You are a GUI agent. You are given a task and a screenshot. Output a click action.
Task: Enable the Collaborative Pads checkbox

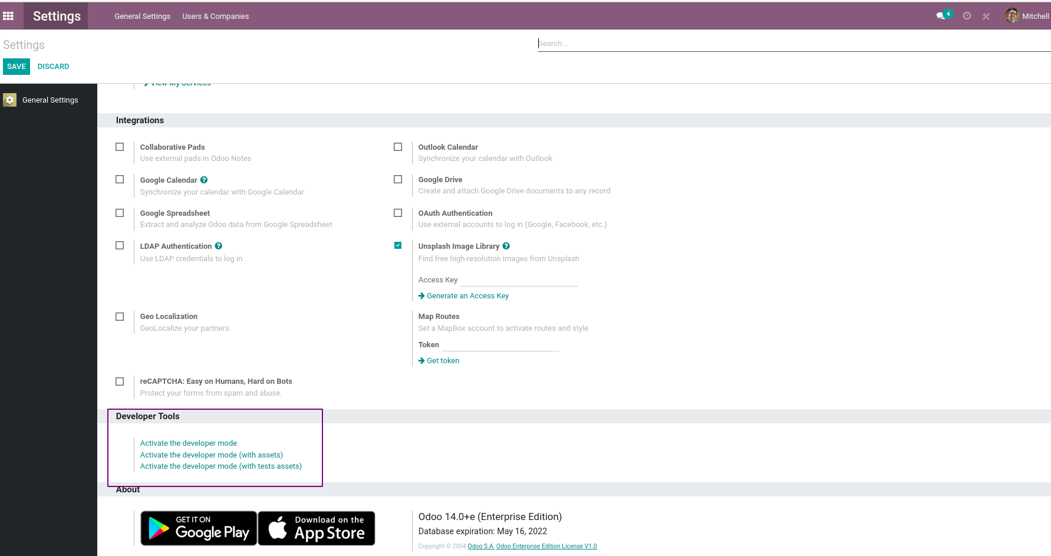(x=120, y=147)
